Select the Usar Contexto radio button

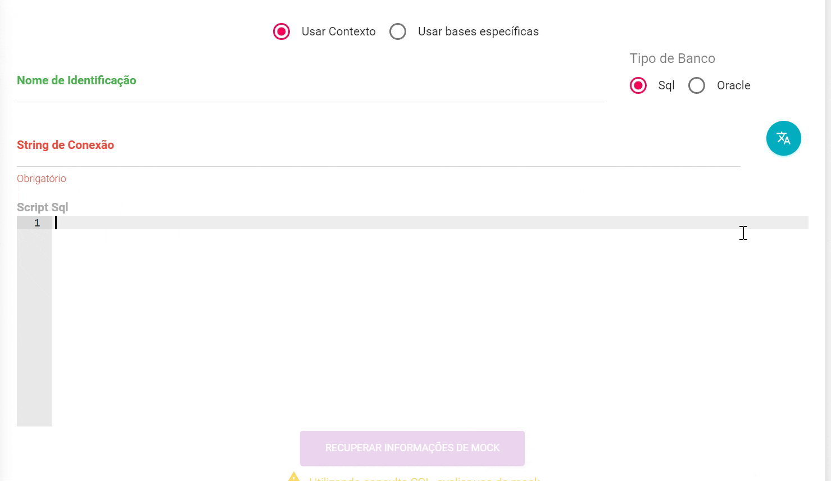tap(281, 31)
